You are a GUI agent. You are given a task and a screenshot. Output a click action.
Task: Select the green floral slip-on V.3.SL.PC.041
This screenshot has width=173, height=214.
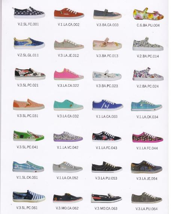(28, 136)
